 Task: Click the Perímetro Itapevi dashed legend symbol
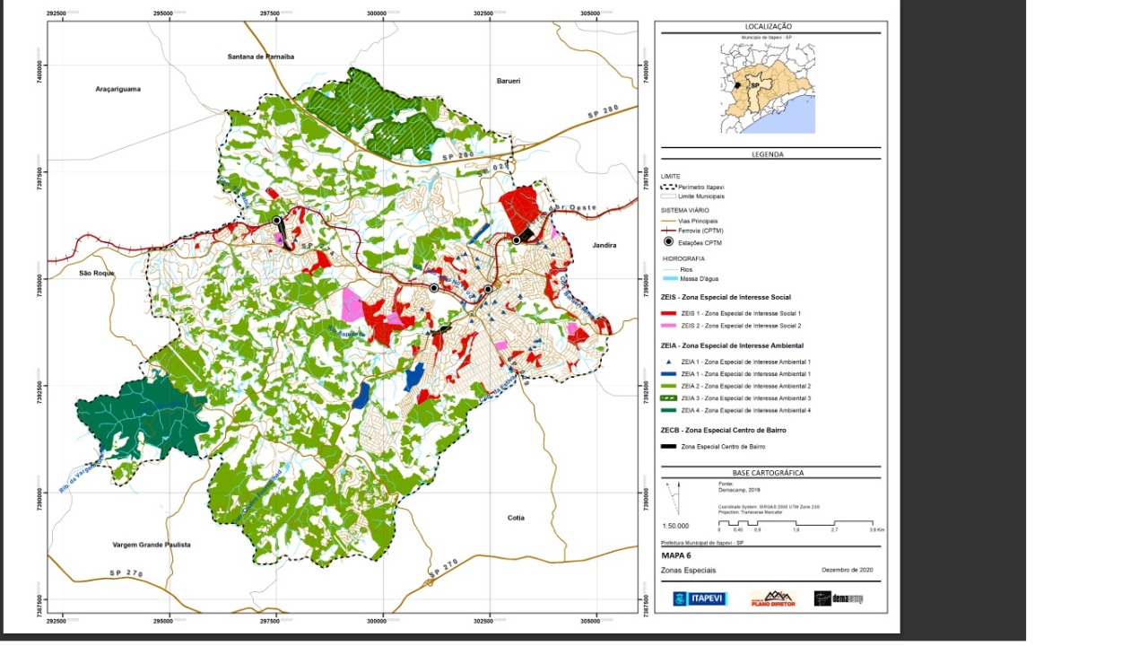click(x=668, y=186)
